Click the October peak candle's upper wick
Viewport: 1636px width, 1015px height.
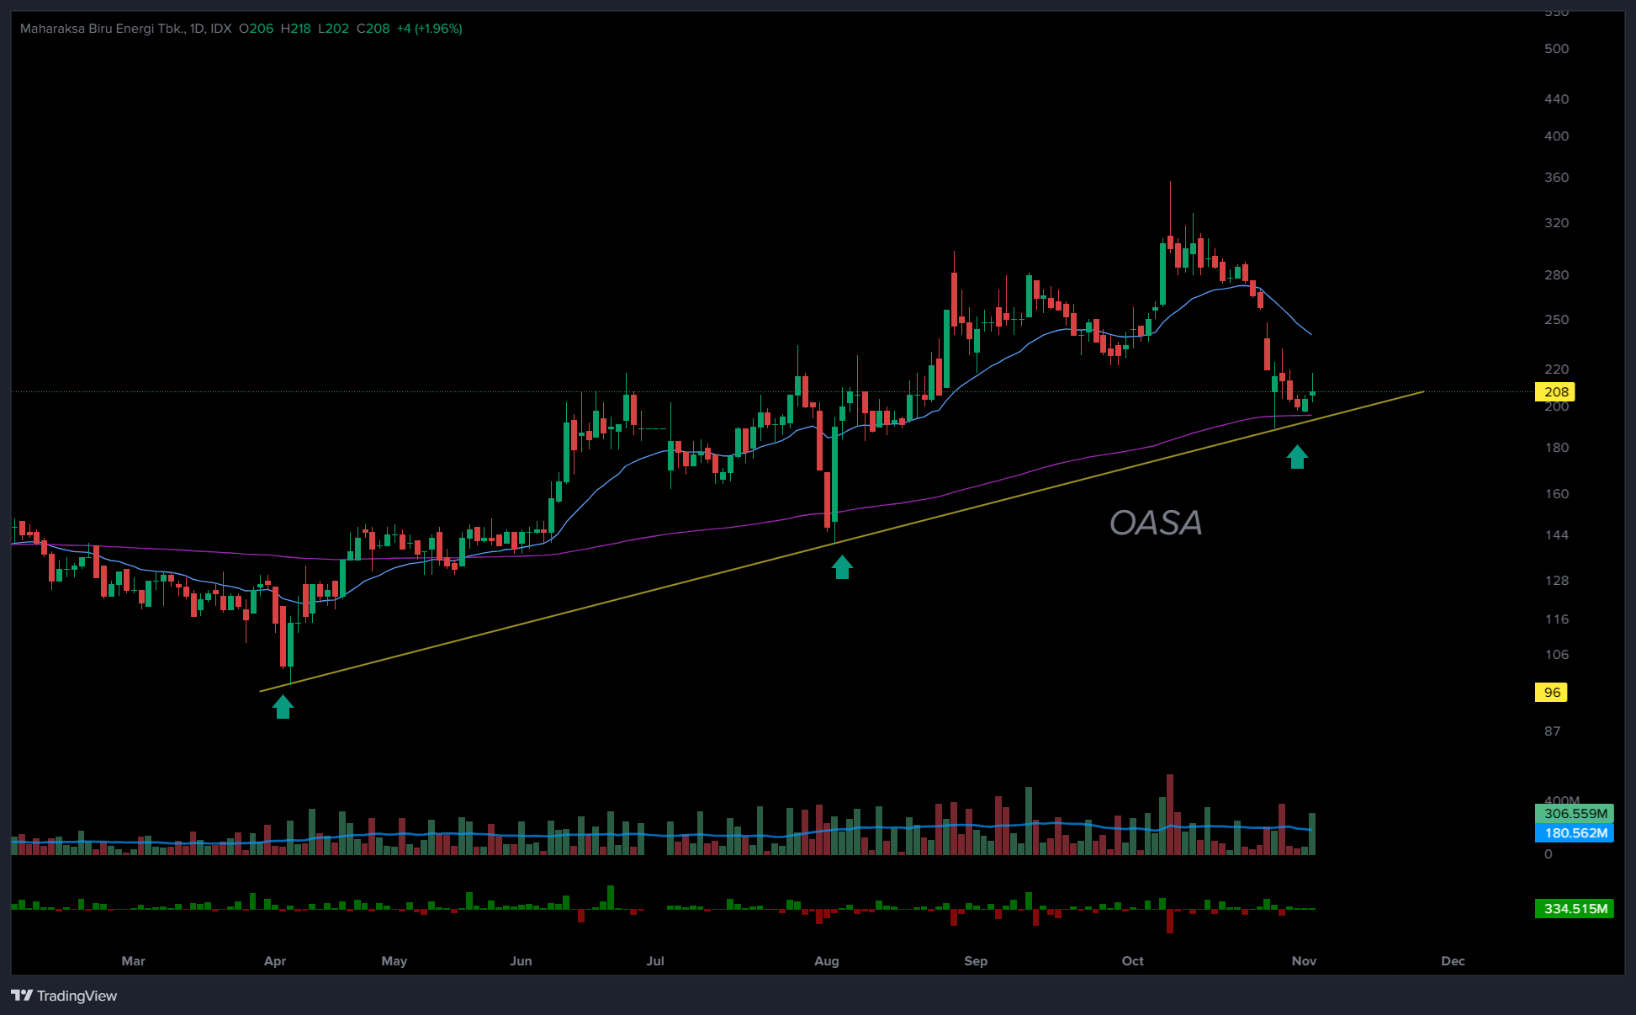click(1170, 206)
